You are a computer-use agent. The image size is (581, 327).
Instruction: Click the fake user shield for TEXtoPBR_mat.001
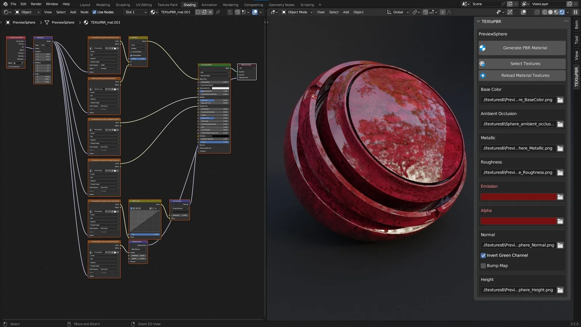point(198,12)
